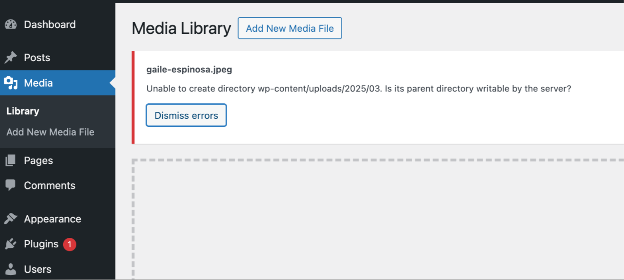Select the Media menu label
Image resolution: width=624 pixels, height=280 pixels.
38,83
